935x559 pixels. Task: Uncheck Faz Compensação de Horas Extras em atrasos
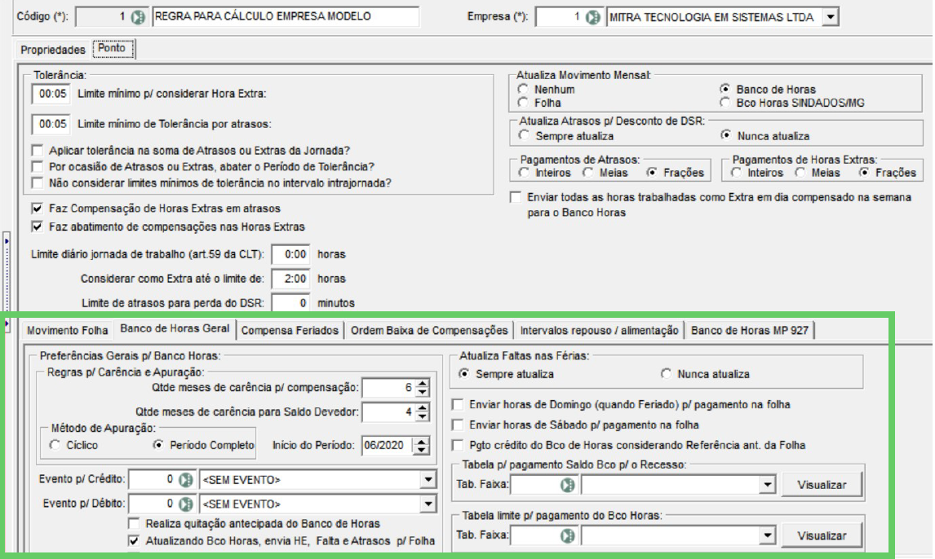pyautogui.click(x=38, y=209)
